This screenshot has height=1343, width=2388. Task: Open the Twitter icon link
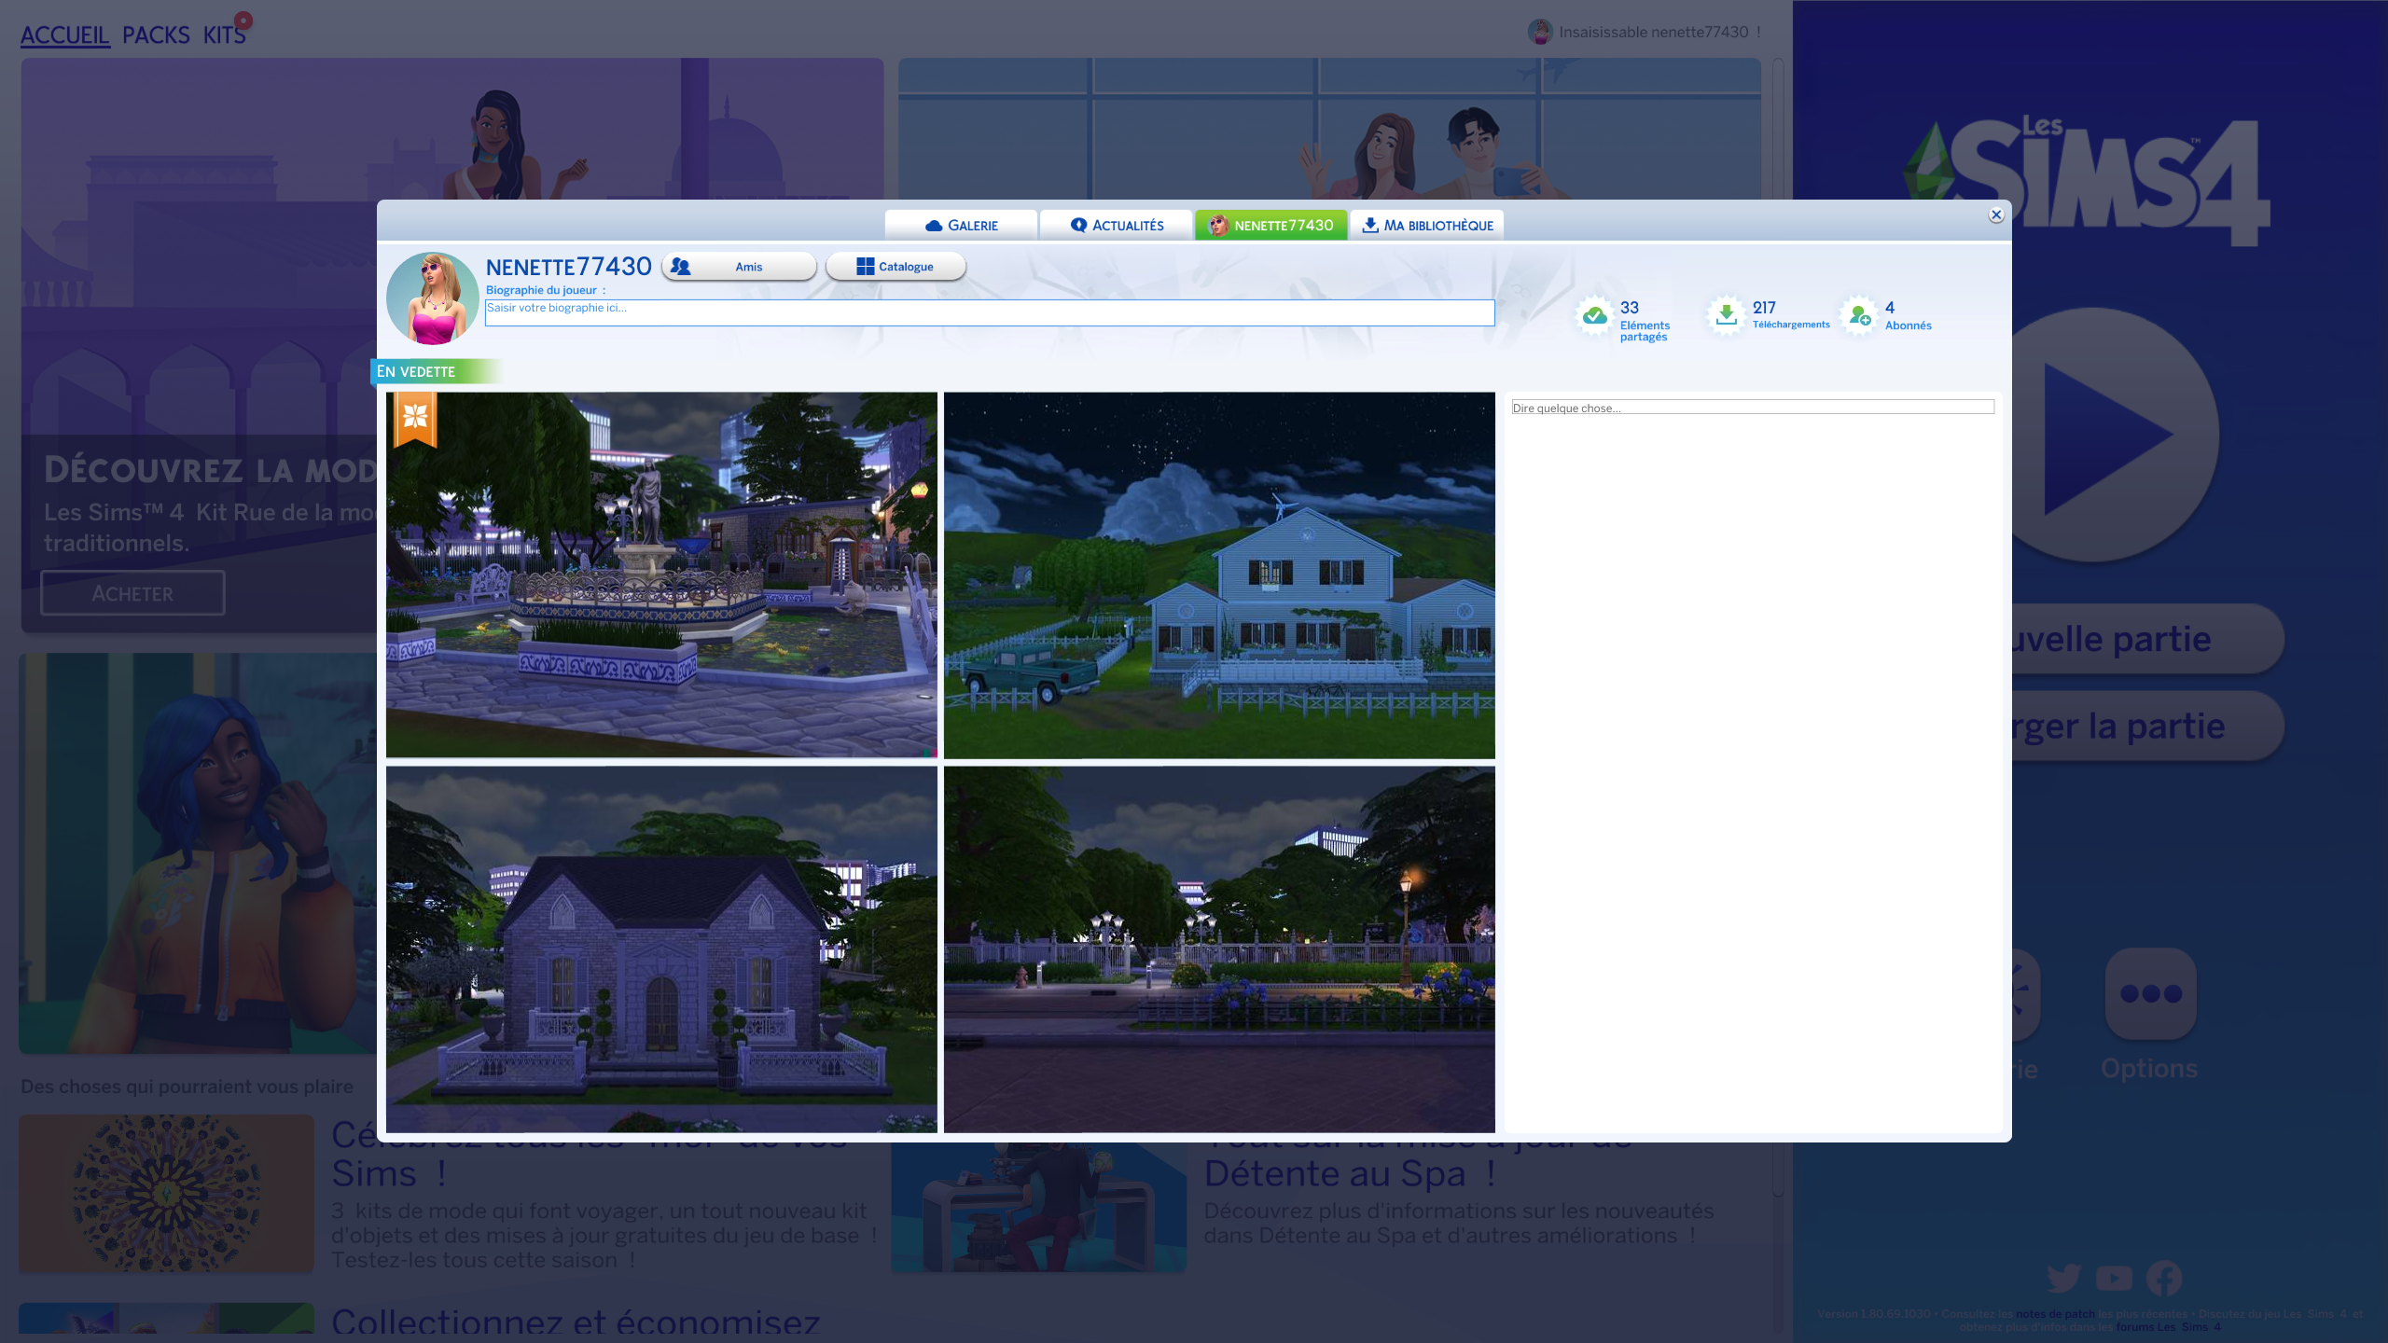click(x=2063, y=1278)
